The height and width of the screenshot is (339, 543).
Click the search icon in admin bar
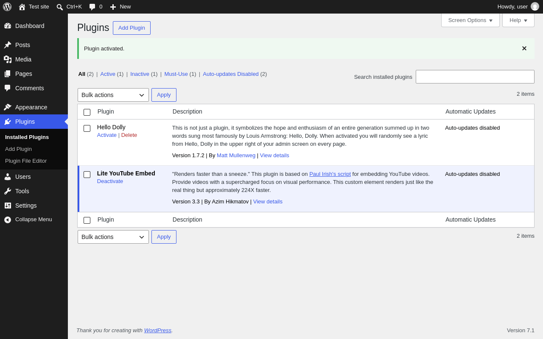tap(60, 7)
